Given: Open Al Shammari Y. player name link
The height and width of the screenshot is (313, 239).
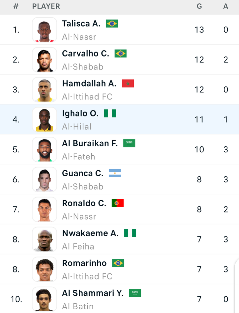Looking at the screenshot, I should point(93,293).
